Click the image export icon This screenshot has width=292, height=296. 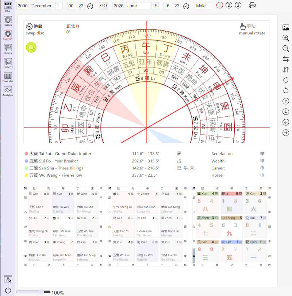coord(285,27)
